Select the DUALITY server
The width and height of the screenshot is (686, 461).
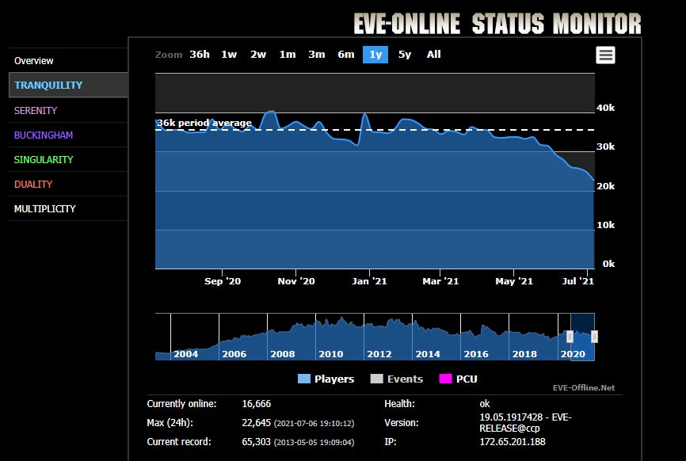32,184
